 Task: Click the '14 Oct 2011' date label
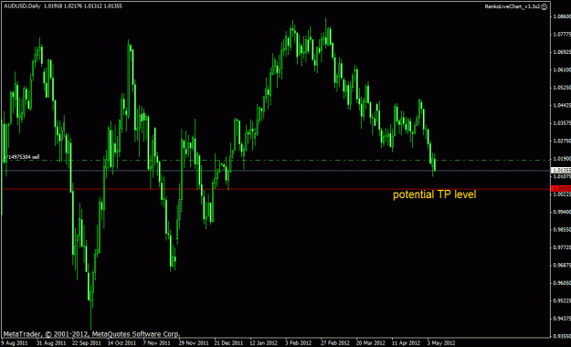122,343
